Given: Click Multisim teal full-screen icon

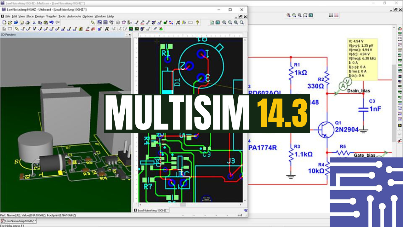Looking at the screenshot, I should (311, 15).
